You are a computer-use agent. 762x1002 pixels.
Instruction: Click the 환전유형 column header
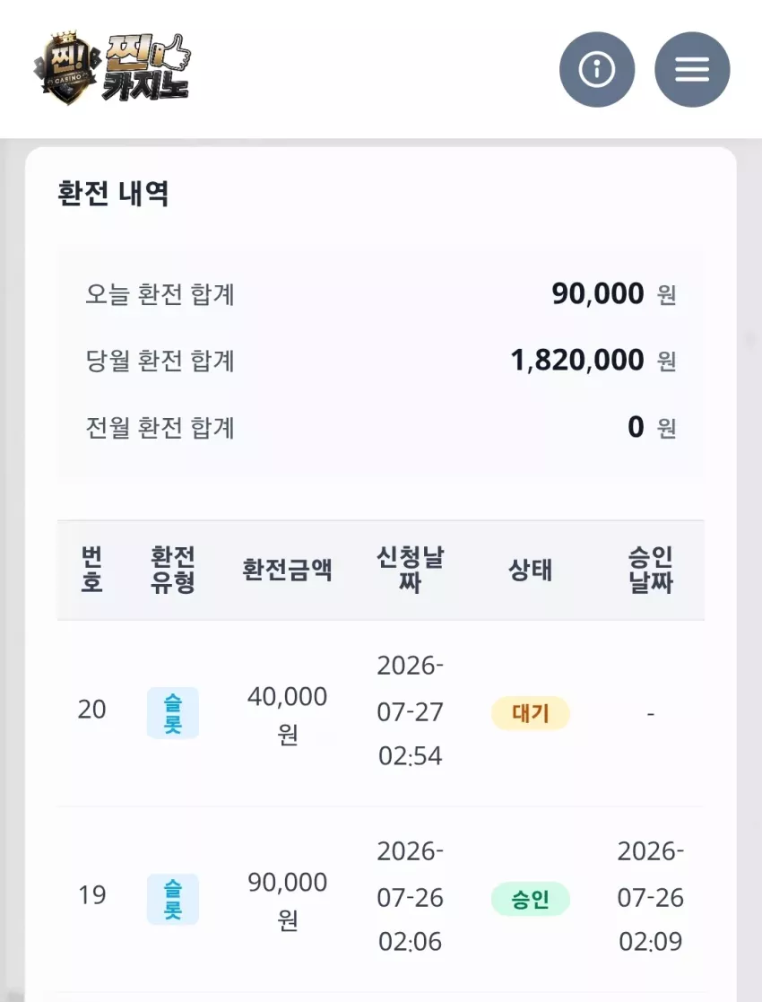tap(172, 570)
